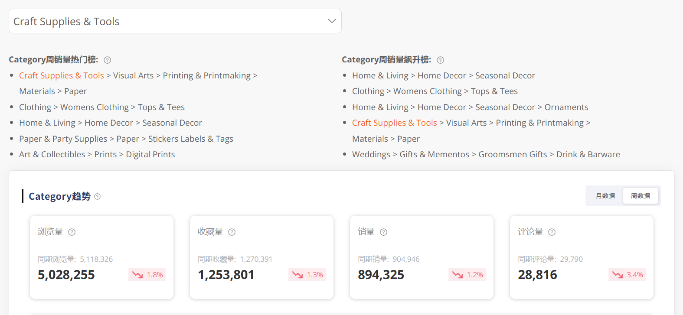Select the 周数据 weekly toggle

click(640, 196)
